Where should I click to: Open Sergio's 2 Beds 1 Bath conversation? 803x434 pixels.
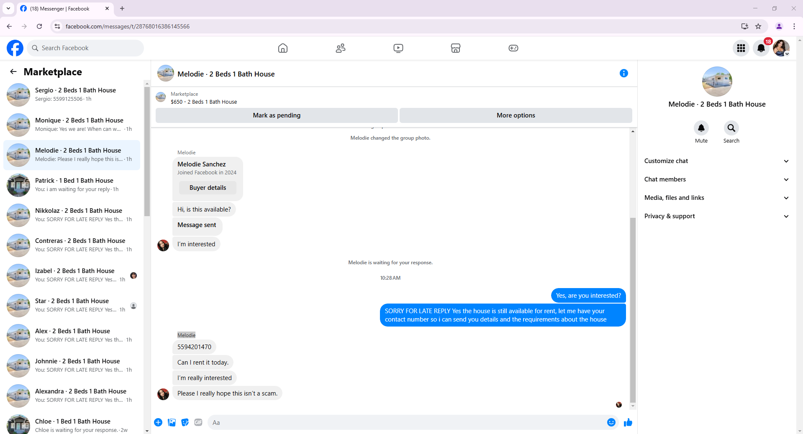point(72,95)
